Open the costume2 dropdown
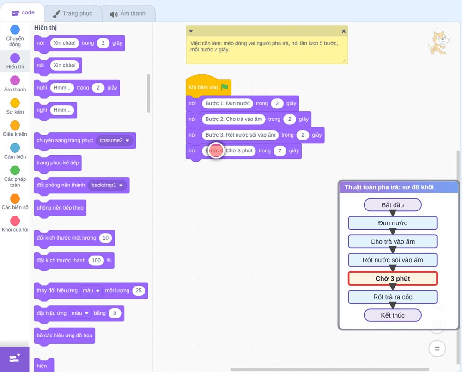The width and height of the screenshot is (462, 372). [114, 140]
